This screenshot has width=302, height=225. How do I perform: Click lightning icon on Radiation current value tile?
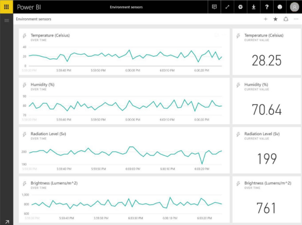[238, 134]
